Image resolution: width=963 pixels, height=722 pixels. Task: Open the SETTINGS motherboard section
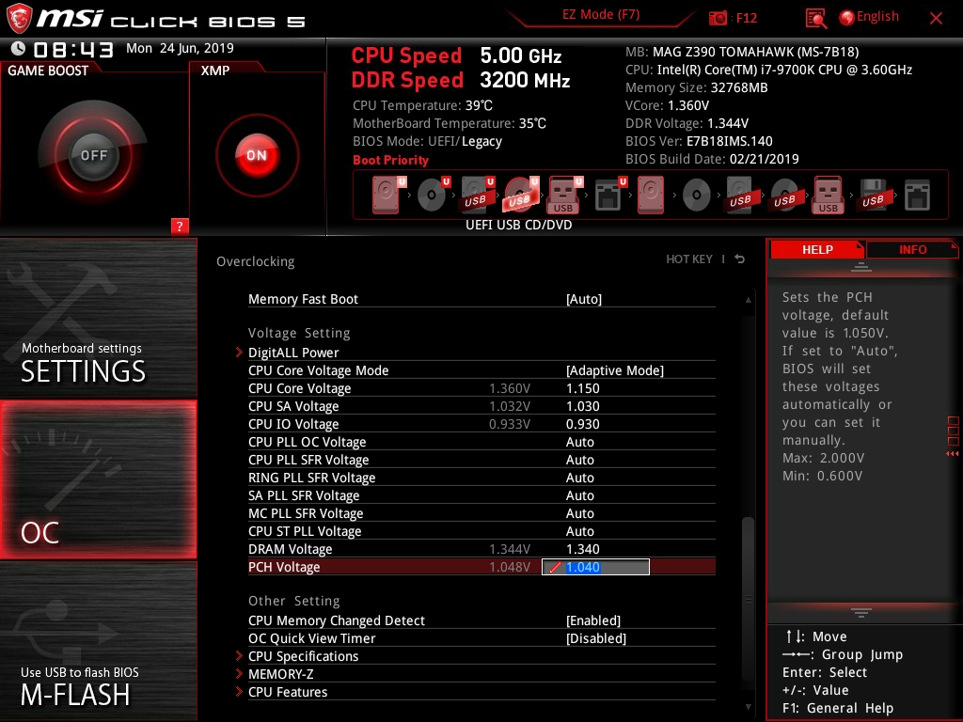point(98,318)
